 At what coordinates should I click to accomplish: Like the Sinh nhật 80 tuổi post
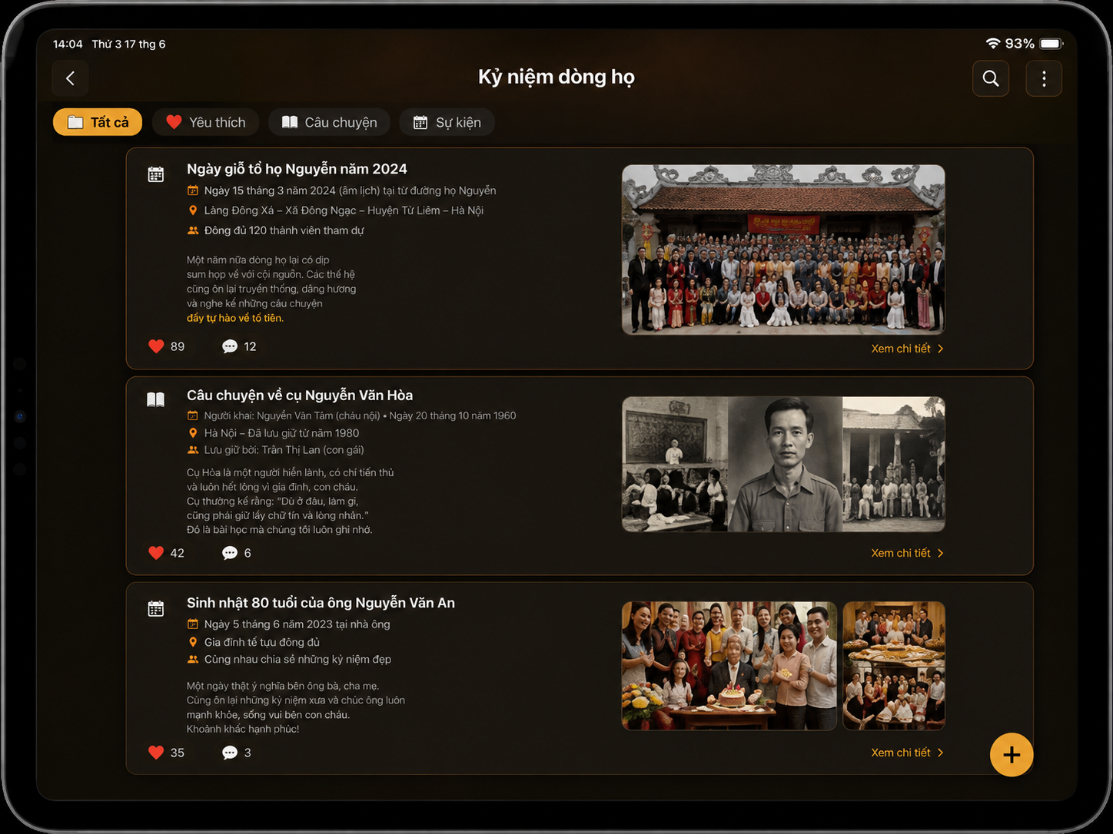[156, 753]
